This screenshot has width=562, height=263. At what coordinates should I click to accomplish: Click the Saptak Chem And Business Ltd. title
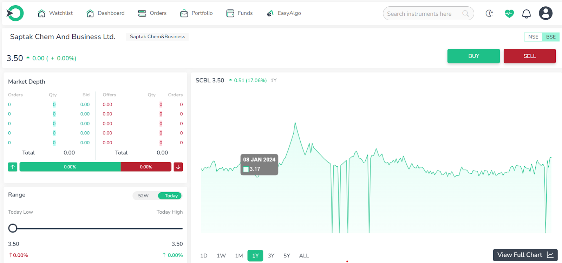pos(63,36)
